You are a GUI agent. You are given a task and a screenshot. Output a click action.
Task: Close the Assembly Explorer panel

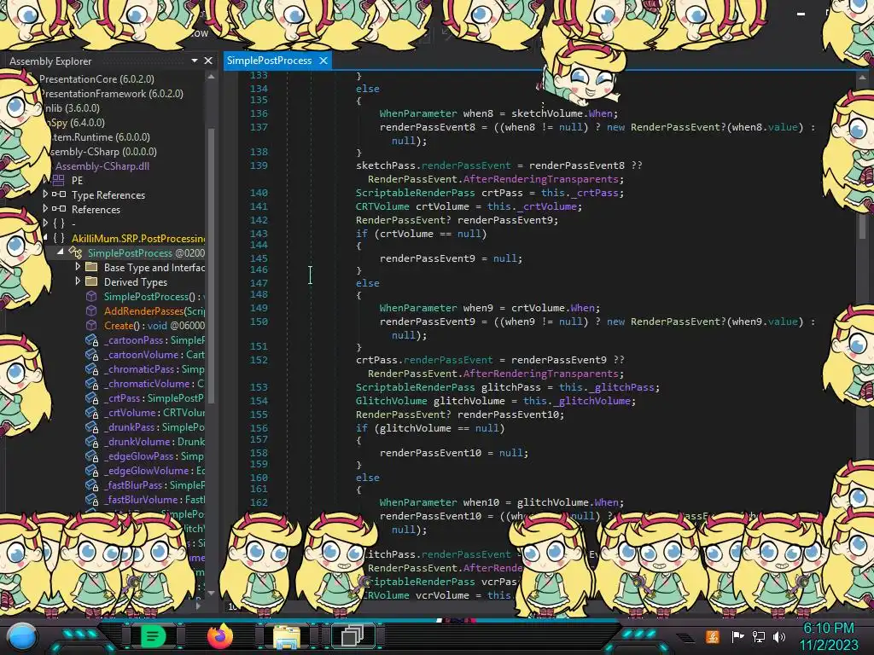(x=208, y=61)
